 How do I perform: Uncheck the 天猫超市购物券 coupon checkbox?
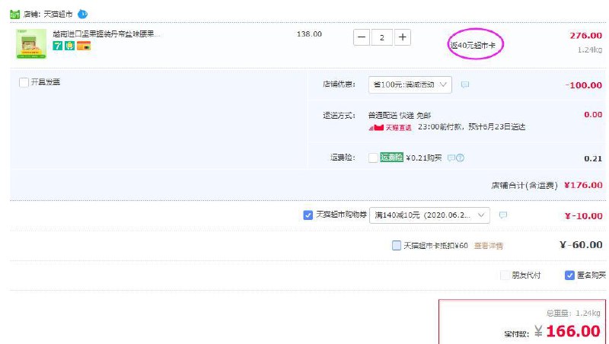click(x=308, y=215)
